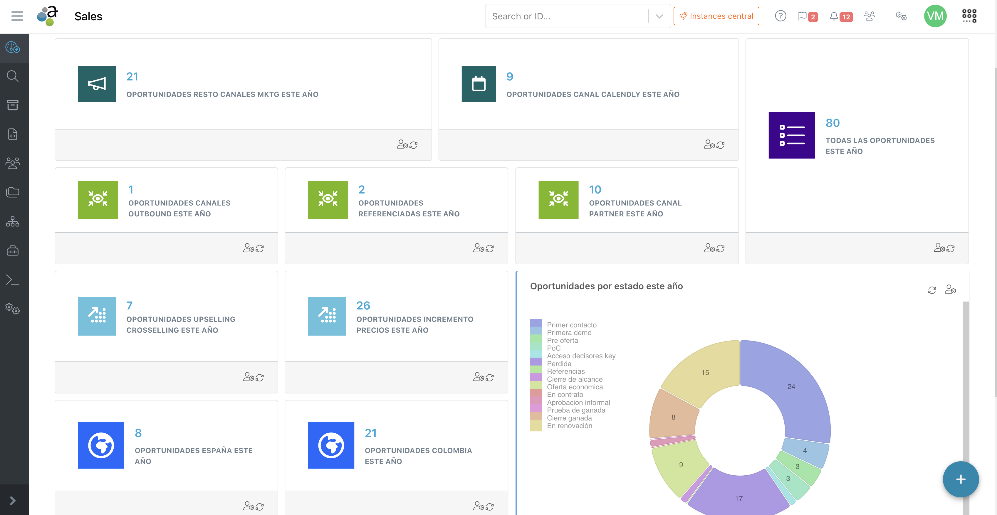This screenshot has width=997, height=515.
Task: Open the Oportunidades Colombia este año card
Action: [396, 446]
